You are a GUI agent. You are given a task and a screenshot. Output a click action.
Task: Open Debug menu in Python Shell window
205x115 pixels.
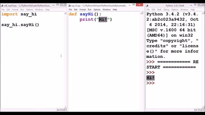tap(166, 10)
